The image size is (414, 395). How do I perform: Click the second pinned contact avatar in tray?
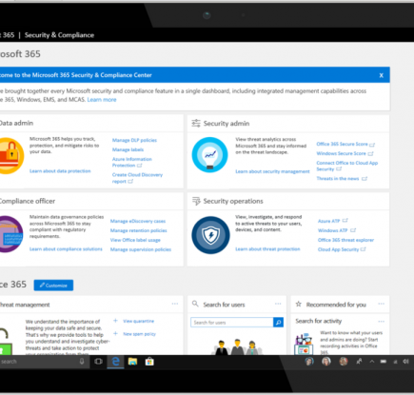[325, 362]
